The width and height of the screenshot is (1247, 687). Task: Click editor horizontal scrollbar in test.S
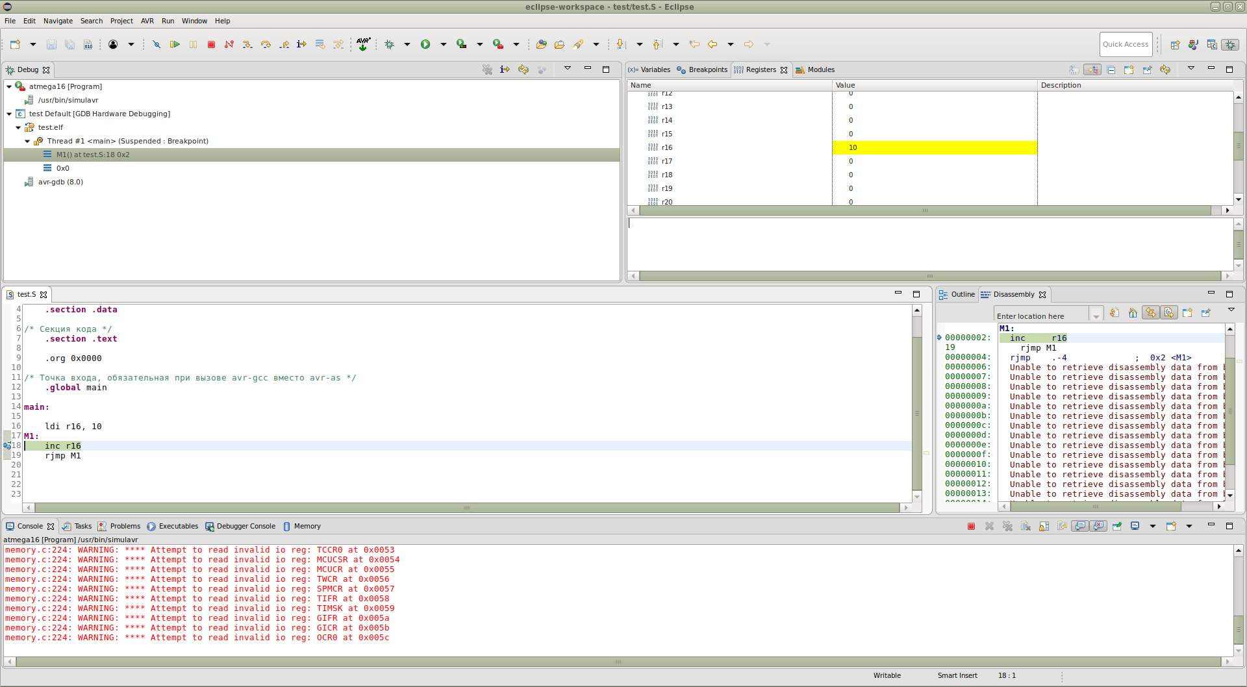(466, 508)
